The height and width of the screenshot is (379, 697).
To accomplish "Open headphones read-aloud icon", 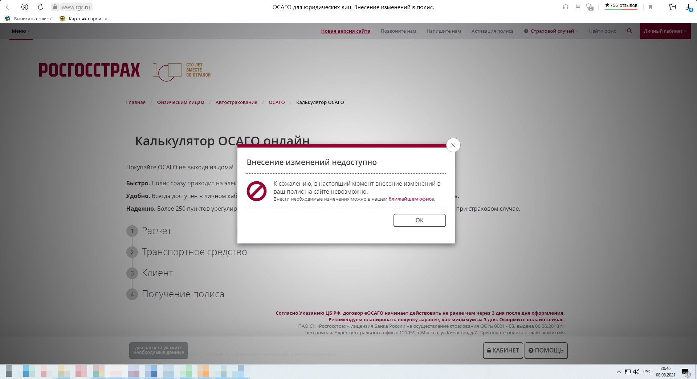I will [565, 7].
